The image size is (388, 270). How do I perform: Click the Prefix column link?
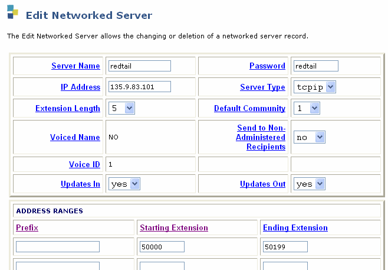[x=27, y=227]
